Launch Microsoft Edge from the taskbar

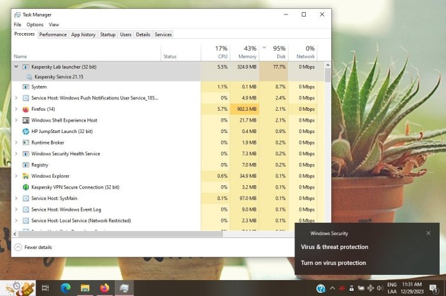(x=66, y=288)
